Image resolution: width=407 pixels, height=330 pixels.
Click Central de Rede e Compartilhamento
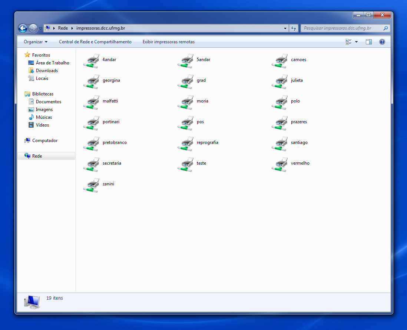pyautogui.click(x=95, y=42)
